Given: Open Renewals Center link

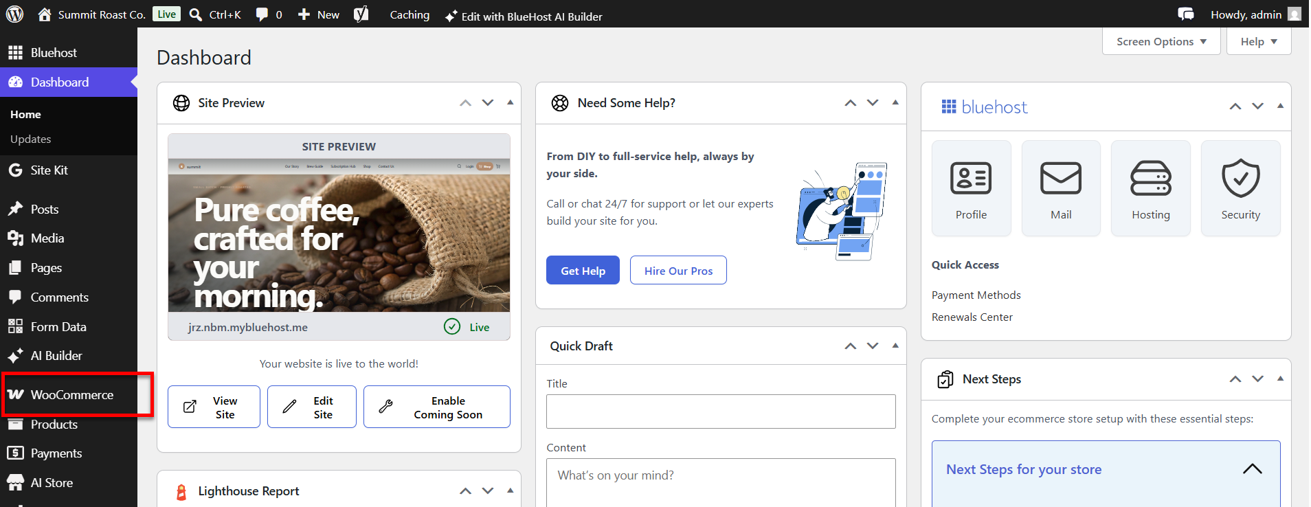Looking at the screenshot, I should tap(972, 317).
